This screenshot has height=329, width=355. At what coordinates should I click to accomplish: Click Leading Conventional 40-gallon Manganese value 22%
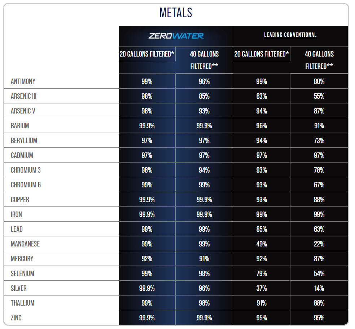tap(319, 244)
